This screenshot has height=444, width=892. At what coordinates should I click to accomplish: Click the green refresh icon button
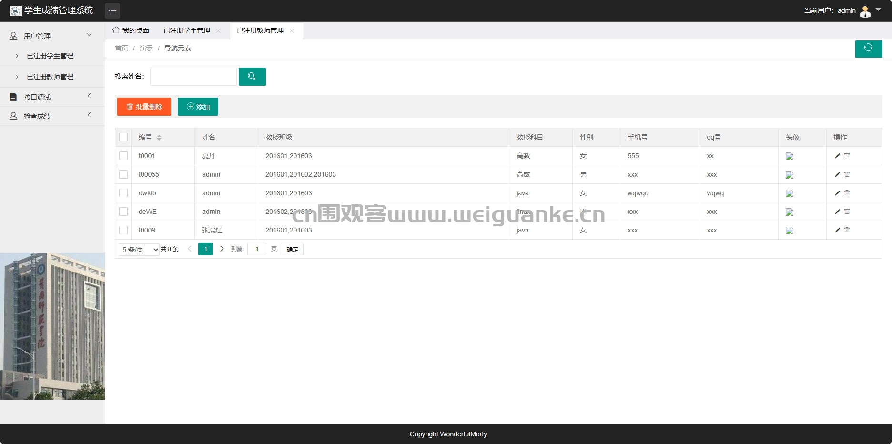[x=869, y=49]
